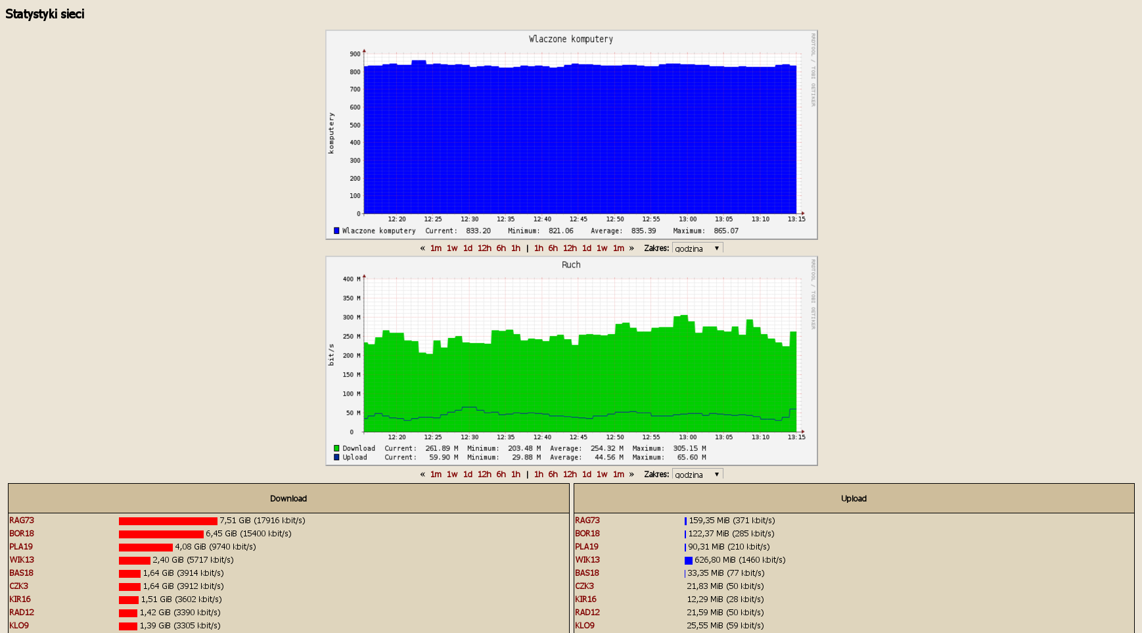This screenshot has height=633, width=1142.
Task: Open Zakres dropdown below Wlaczone komputery graph
Action: (697, 248)
